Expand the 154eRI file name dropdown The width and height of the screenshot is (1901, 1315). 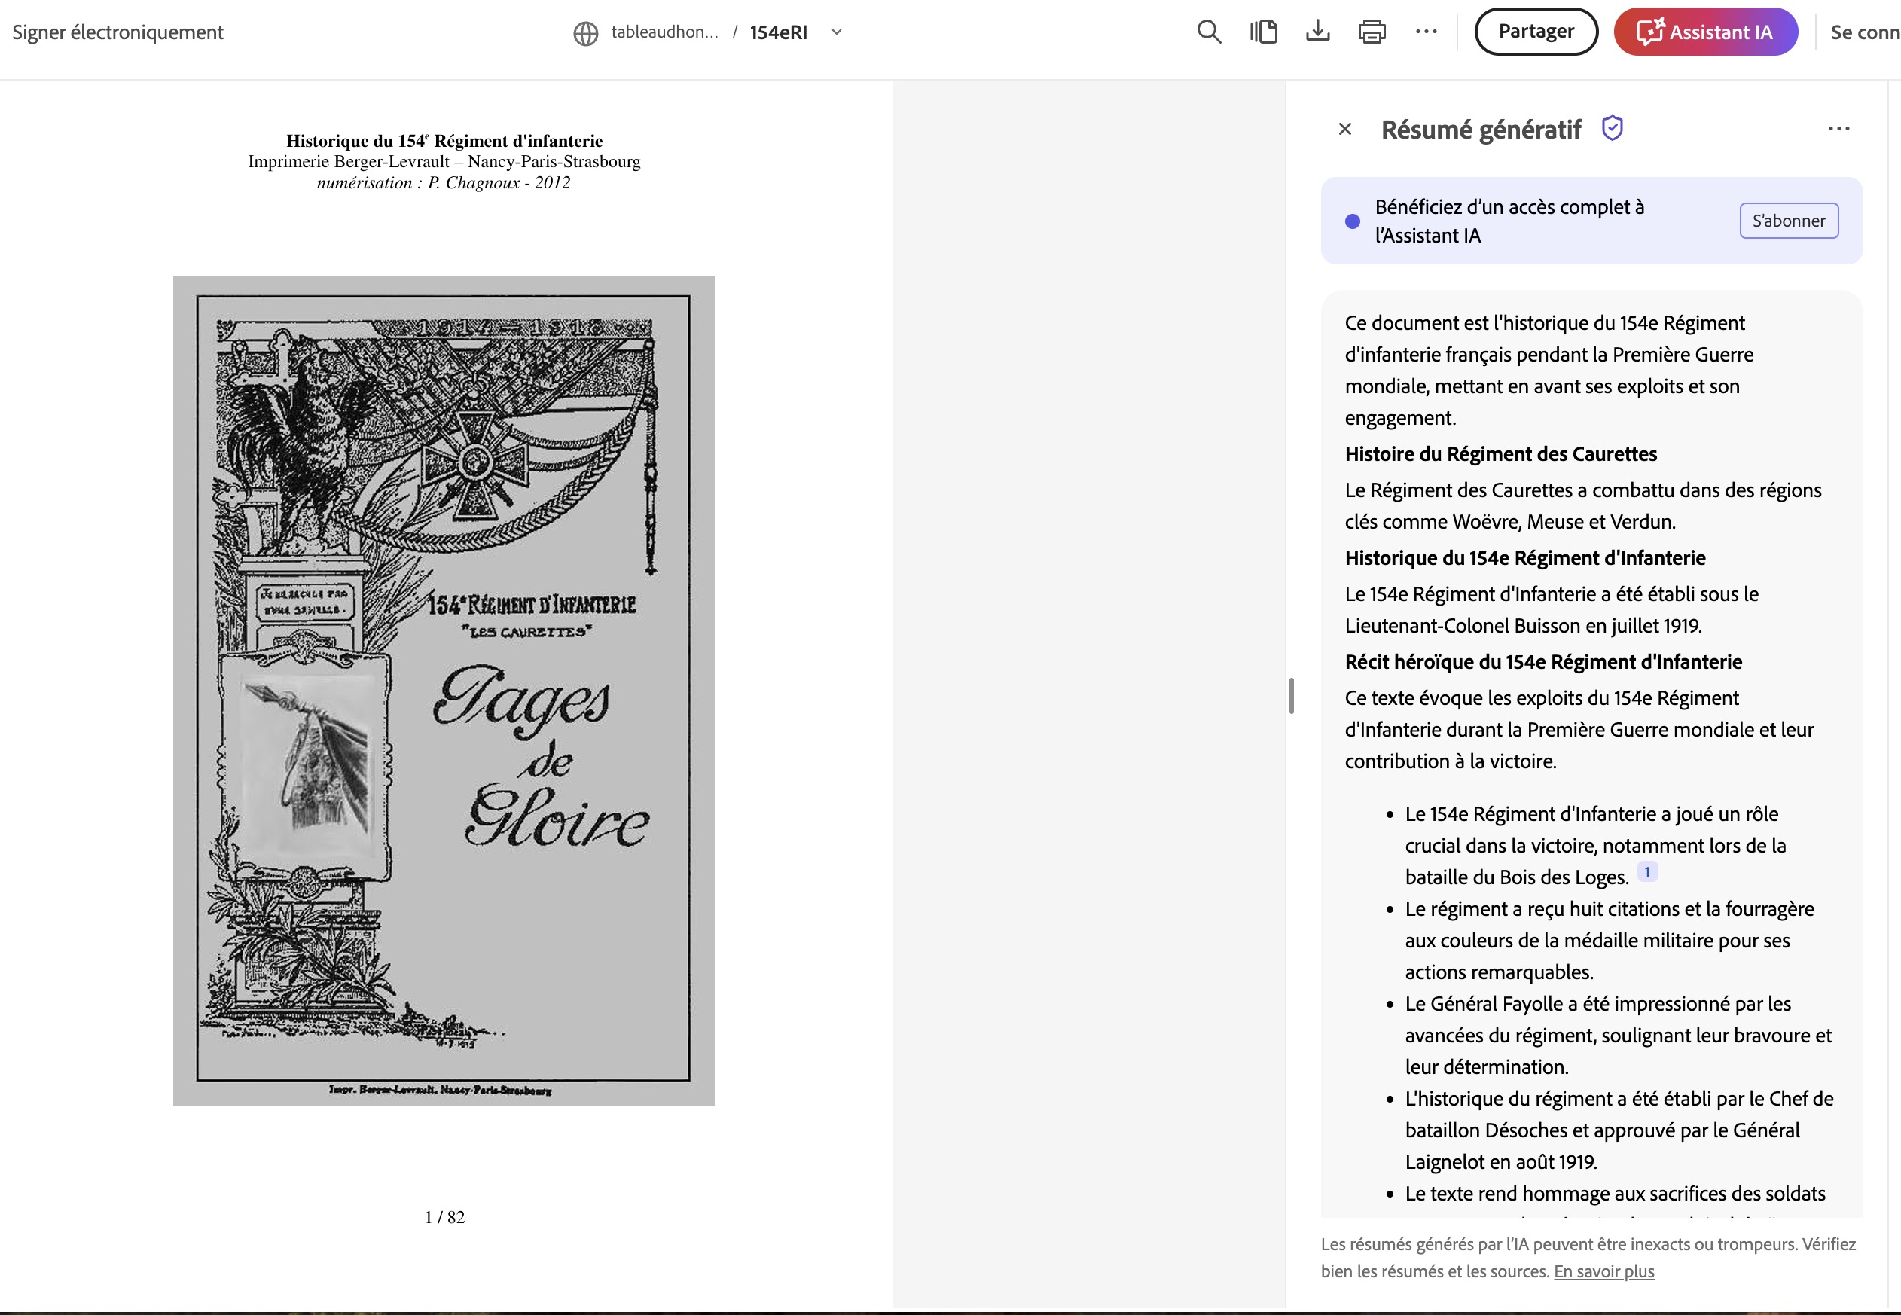click(x=838, y=32)
